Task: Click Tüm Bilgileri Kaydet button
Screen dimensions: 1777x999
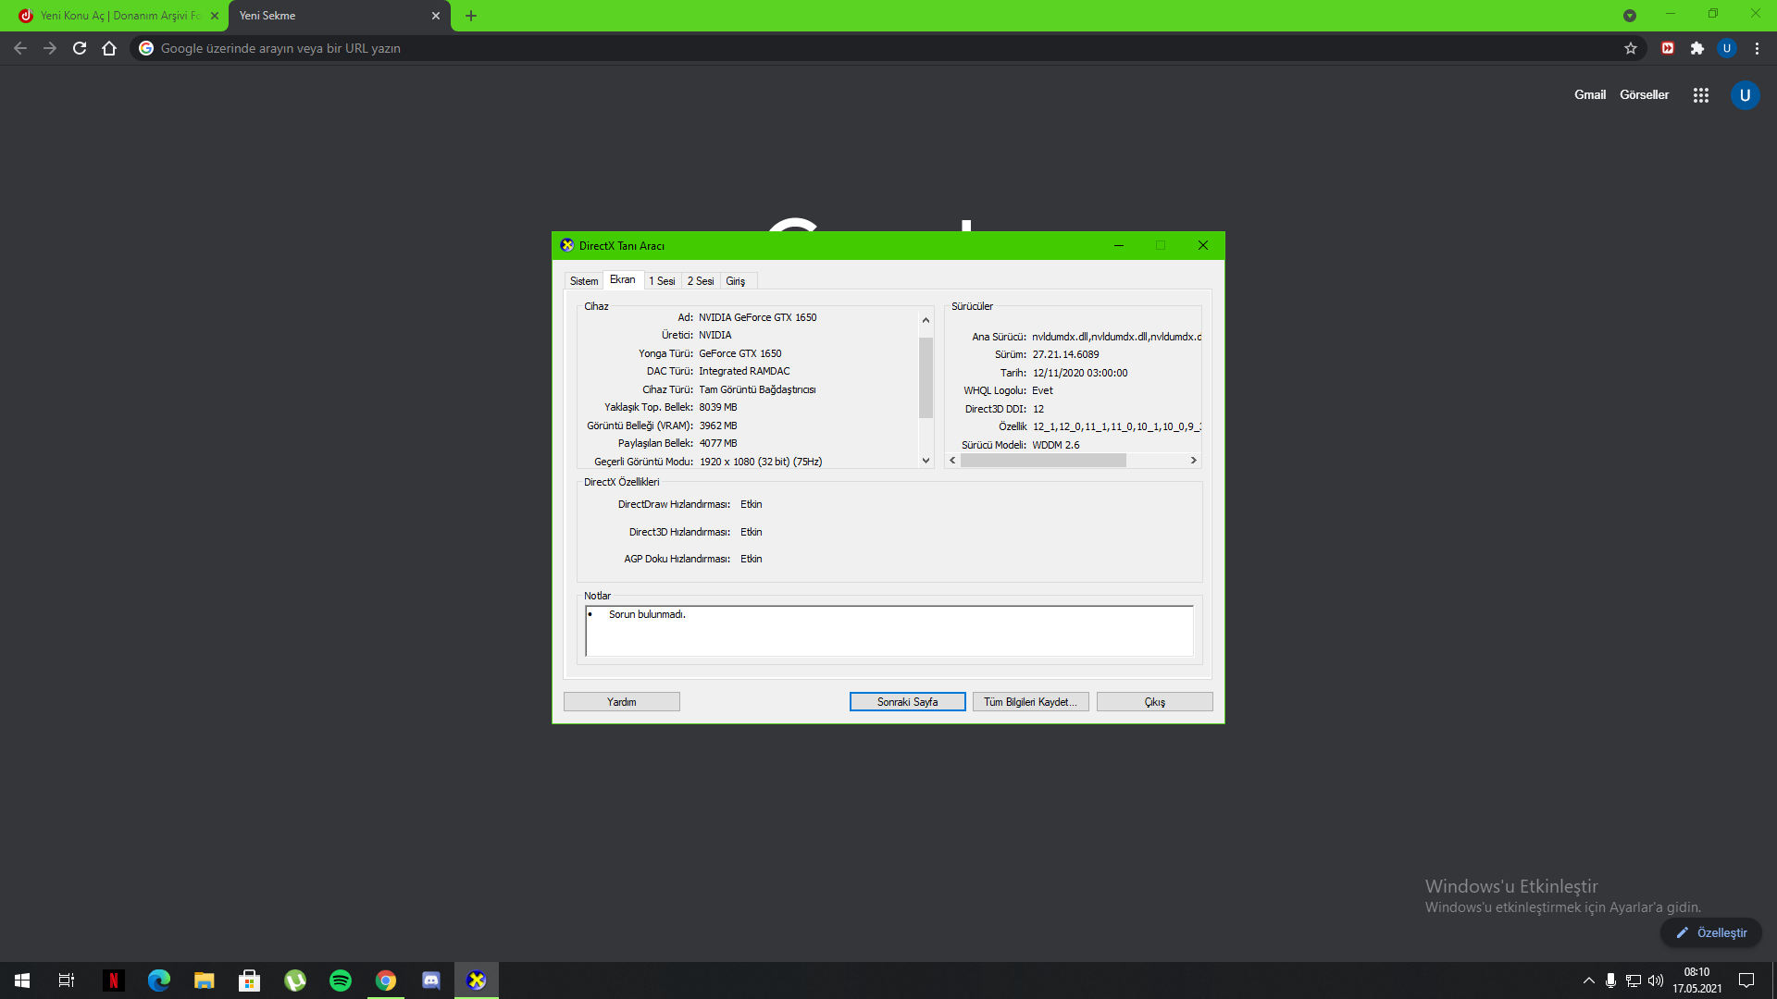Action: pyautogui.click(x=1030, y=702)
